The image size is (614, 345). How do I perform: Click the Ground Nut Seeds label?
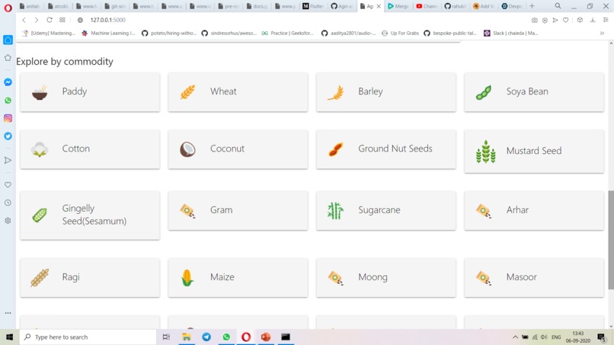click(395, 149)
